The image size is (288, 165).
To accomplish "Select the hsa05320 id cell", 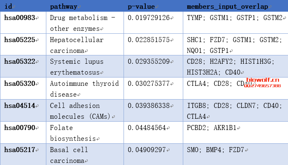I will point(23,88).
